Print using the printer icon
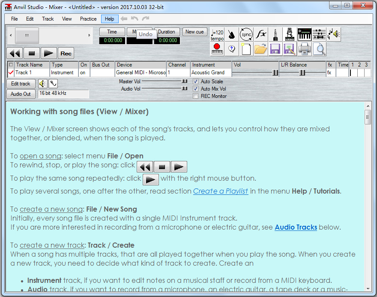Viewport: 377px width, 297px height. (305, 49)
